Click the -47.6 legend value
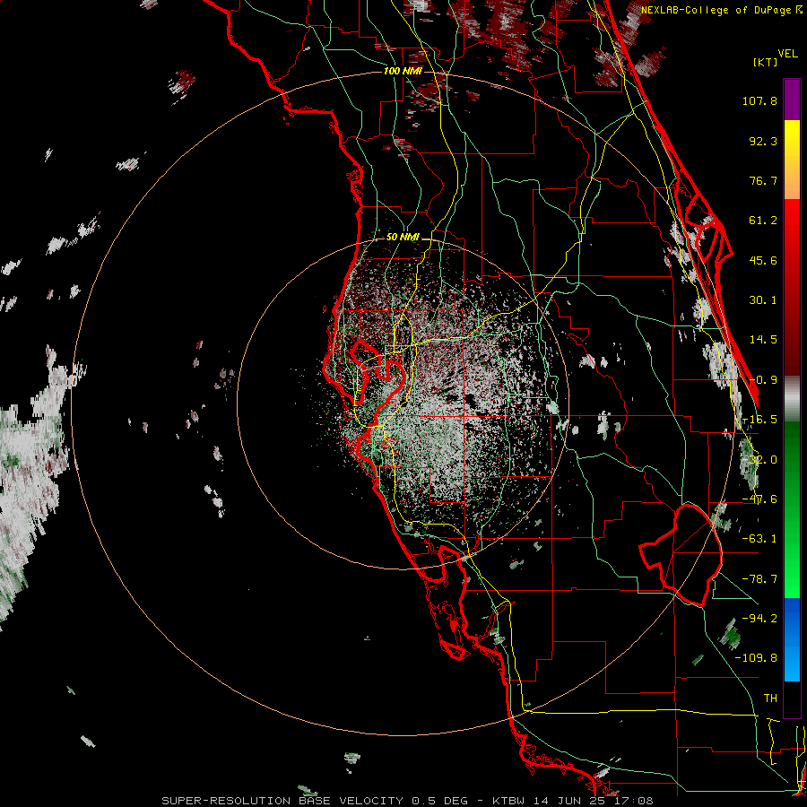Image resolution: width=807 pixels, height=807 pixels. click(x=759, y=499)
